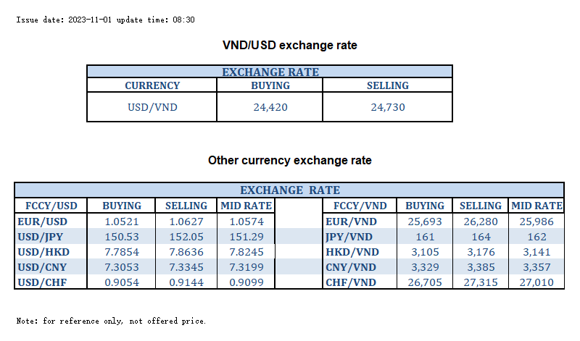Click the USD/VND currency pair cell
Viewport: 580px width, 341px height.
click(x=152, y=108)
